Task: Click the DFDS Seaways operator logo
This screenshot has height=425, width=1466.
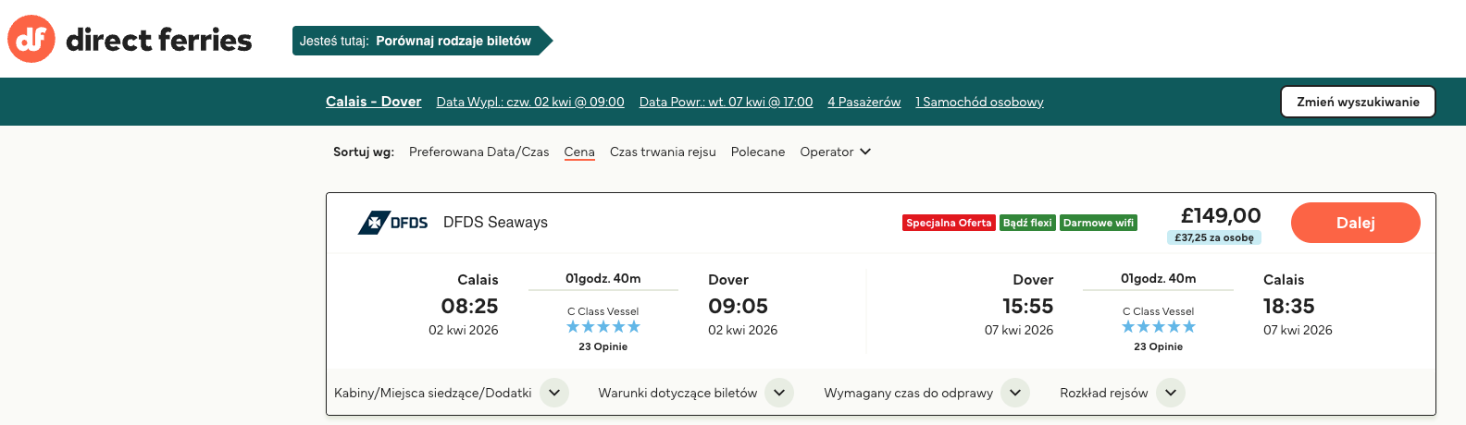Action: (393, 223)
